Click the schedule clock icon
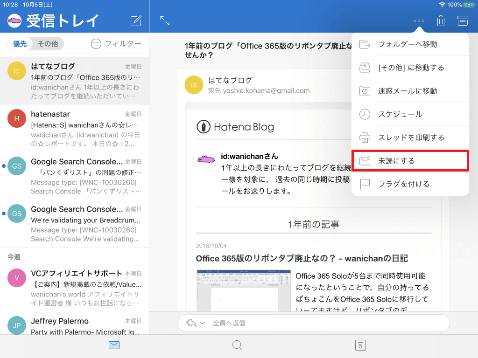Viewport: 478px width, 358px height. click(x=365, y=114)
